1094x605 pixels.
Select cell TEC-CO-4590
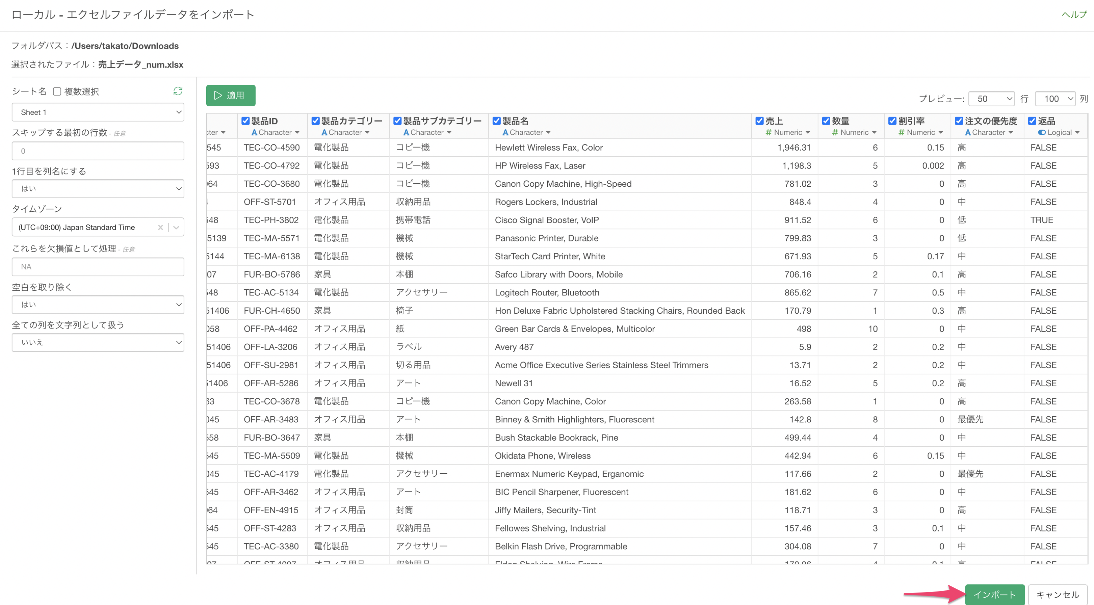272,148
